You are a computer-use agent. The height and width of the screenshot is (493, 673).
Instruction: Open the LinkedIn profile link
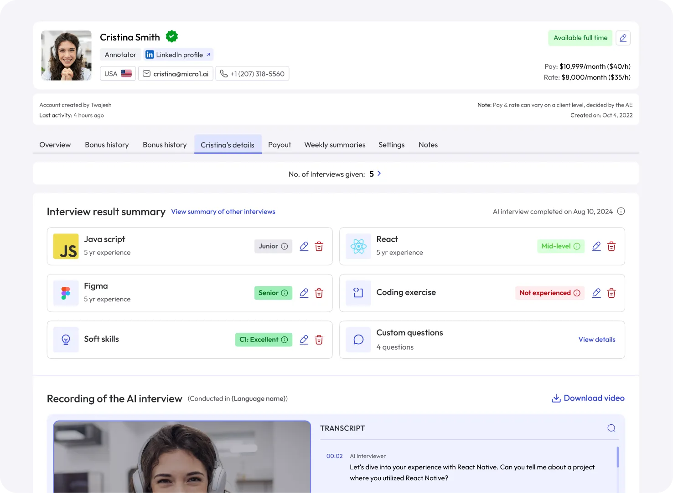(178, 55)
